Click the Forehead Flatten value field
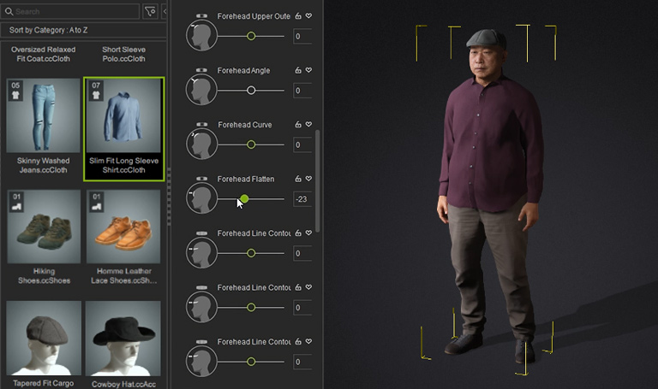The height and width of the screenshot is (389, 658). coord(302,199)
